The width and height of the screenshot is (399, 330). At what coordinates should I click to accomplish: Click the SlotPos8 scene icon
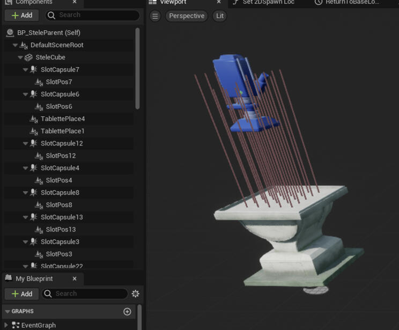[x=39, y=205]
